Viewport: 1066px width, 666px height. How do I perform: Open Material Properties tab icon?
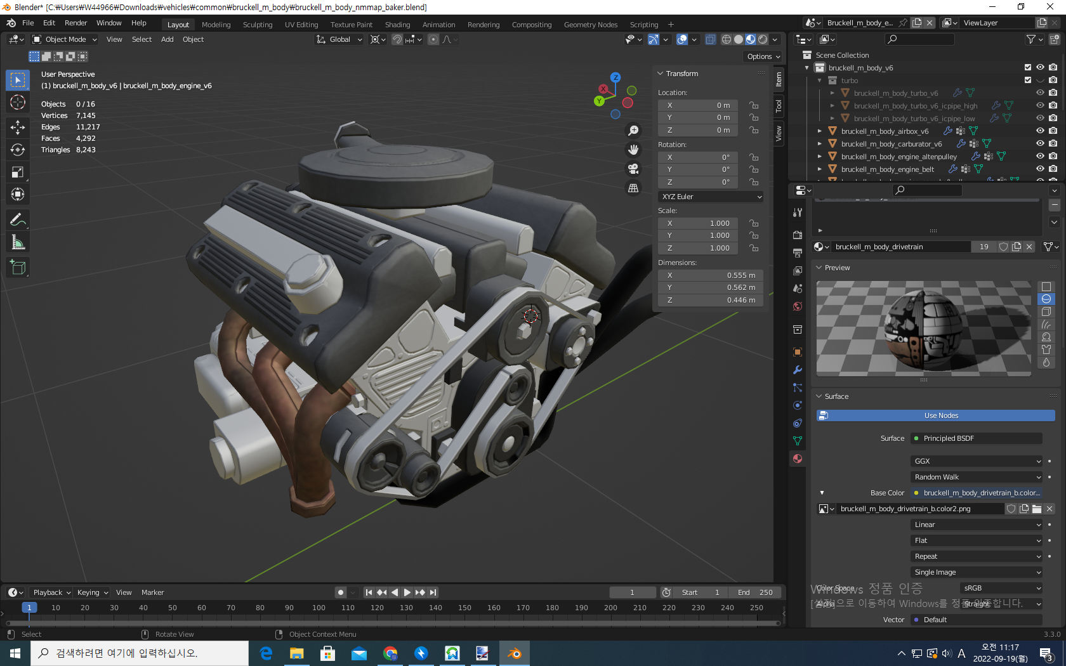pos(798,459)
